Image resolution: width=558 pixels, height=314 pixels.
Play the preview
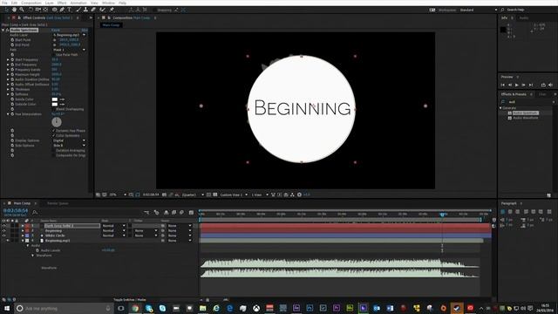coord(517,85)
